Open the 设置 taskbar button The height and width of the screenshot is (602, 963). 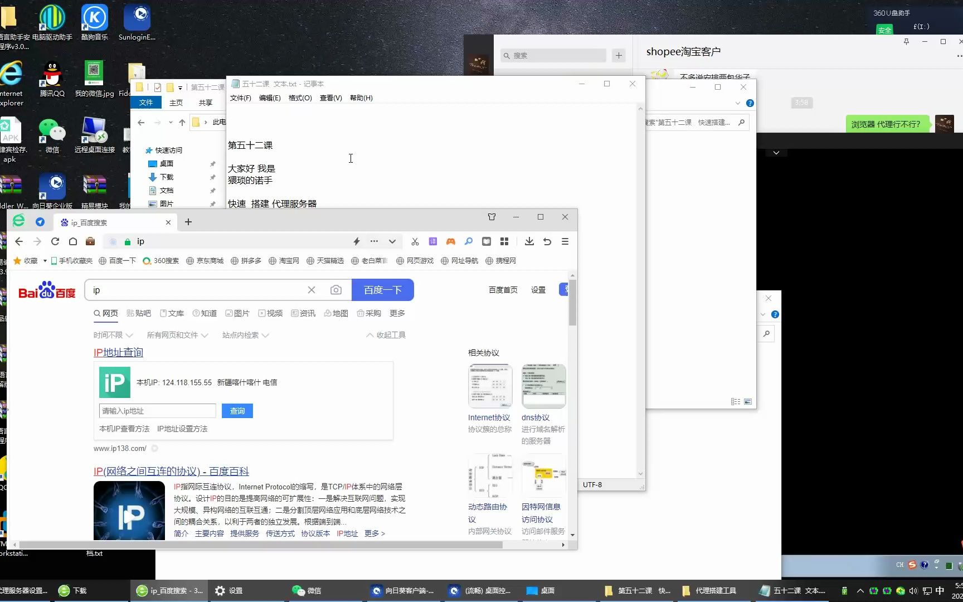[229, 590]
